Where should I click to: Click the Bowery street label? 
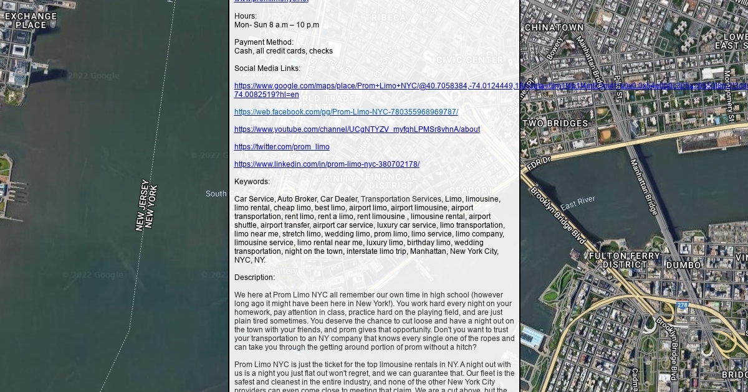pos(554,49)
